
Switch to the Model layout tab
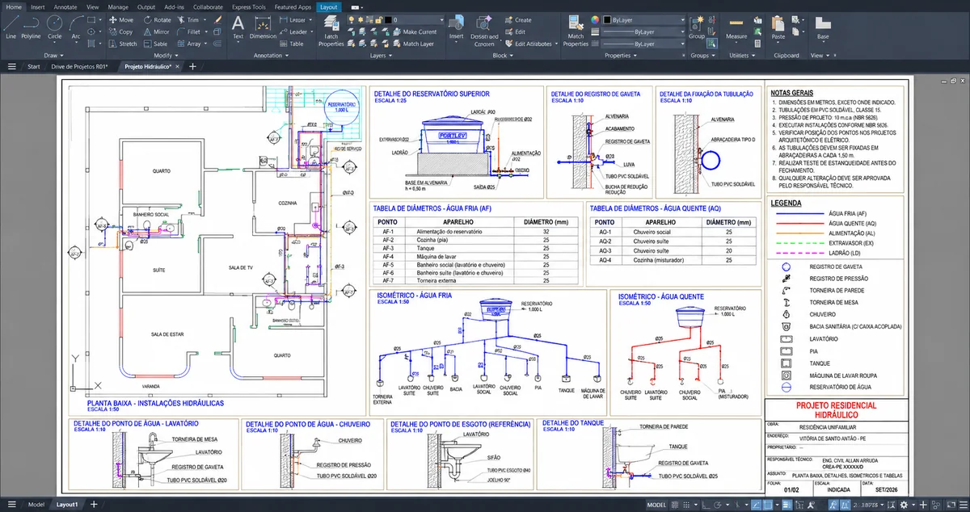36,504
